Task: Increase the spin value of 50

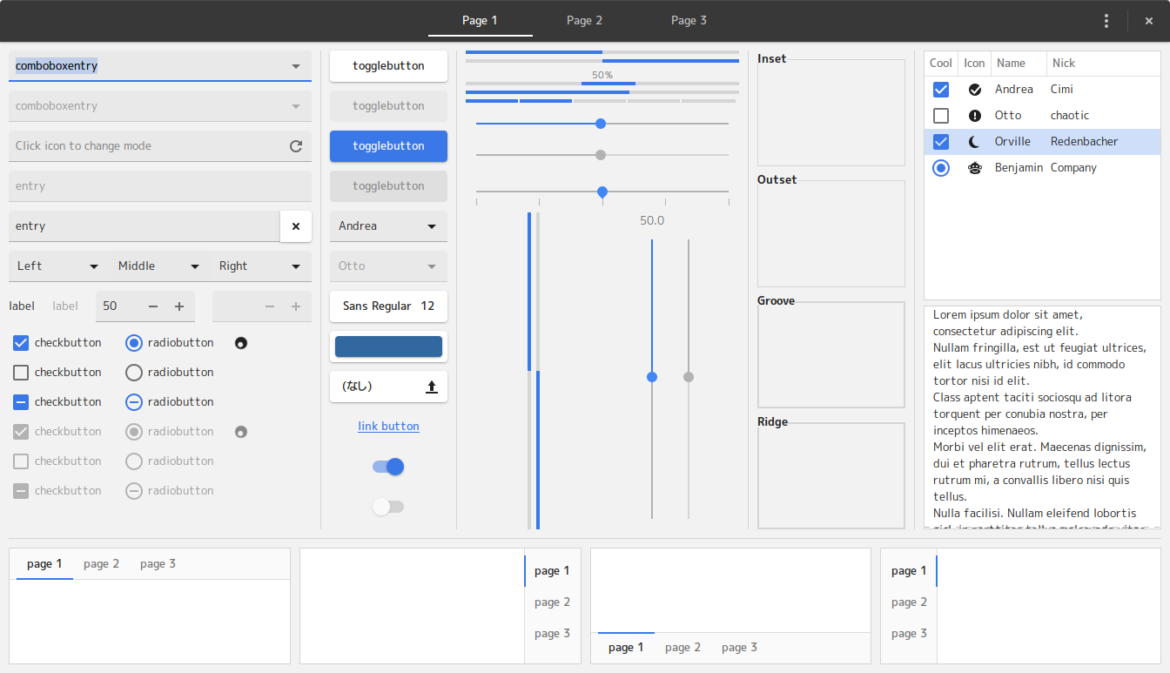Action: point(179,306)
